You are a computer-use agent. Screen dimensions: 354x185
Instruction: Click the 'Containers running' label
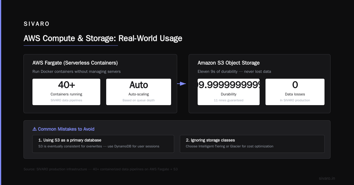coord(66,94)
